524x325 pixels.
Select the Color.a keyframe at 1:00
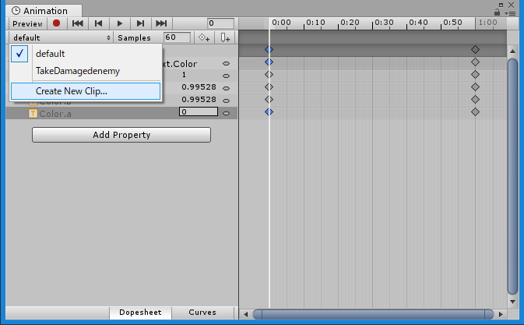click(x=475, y=111)
